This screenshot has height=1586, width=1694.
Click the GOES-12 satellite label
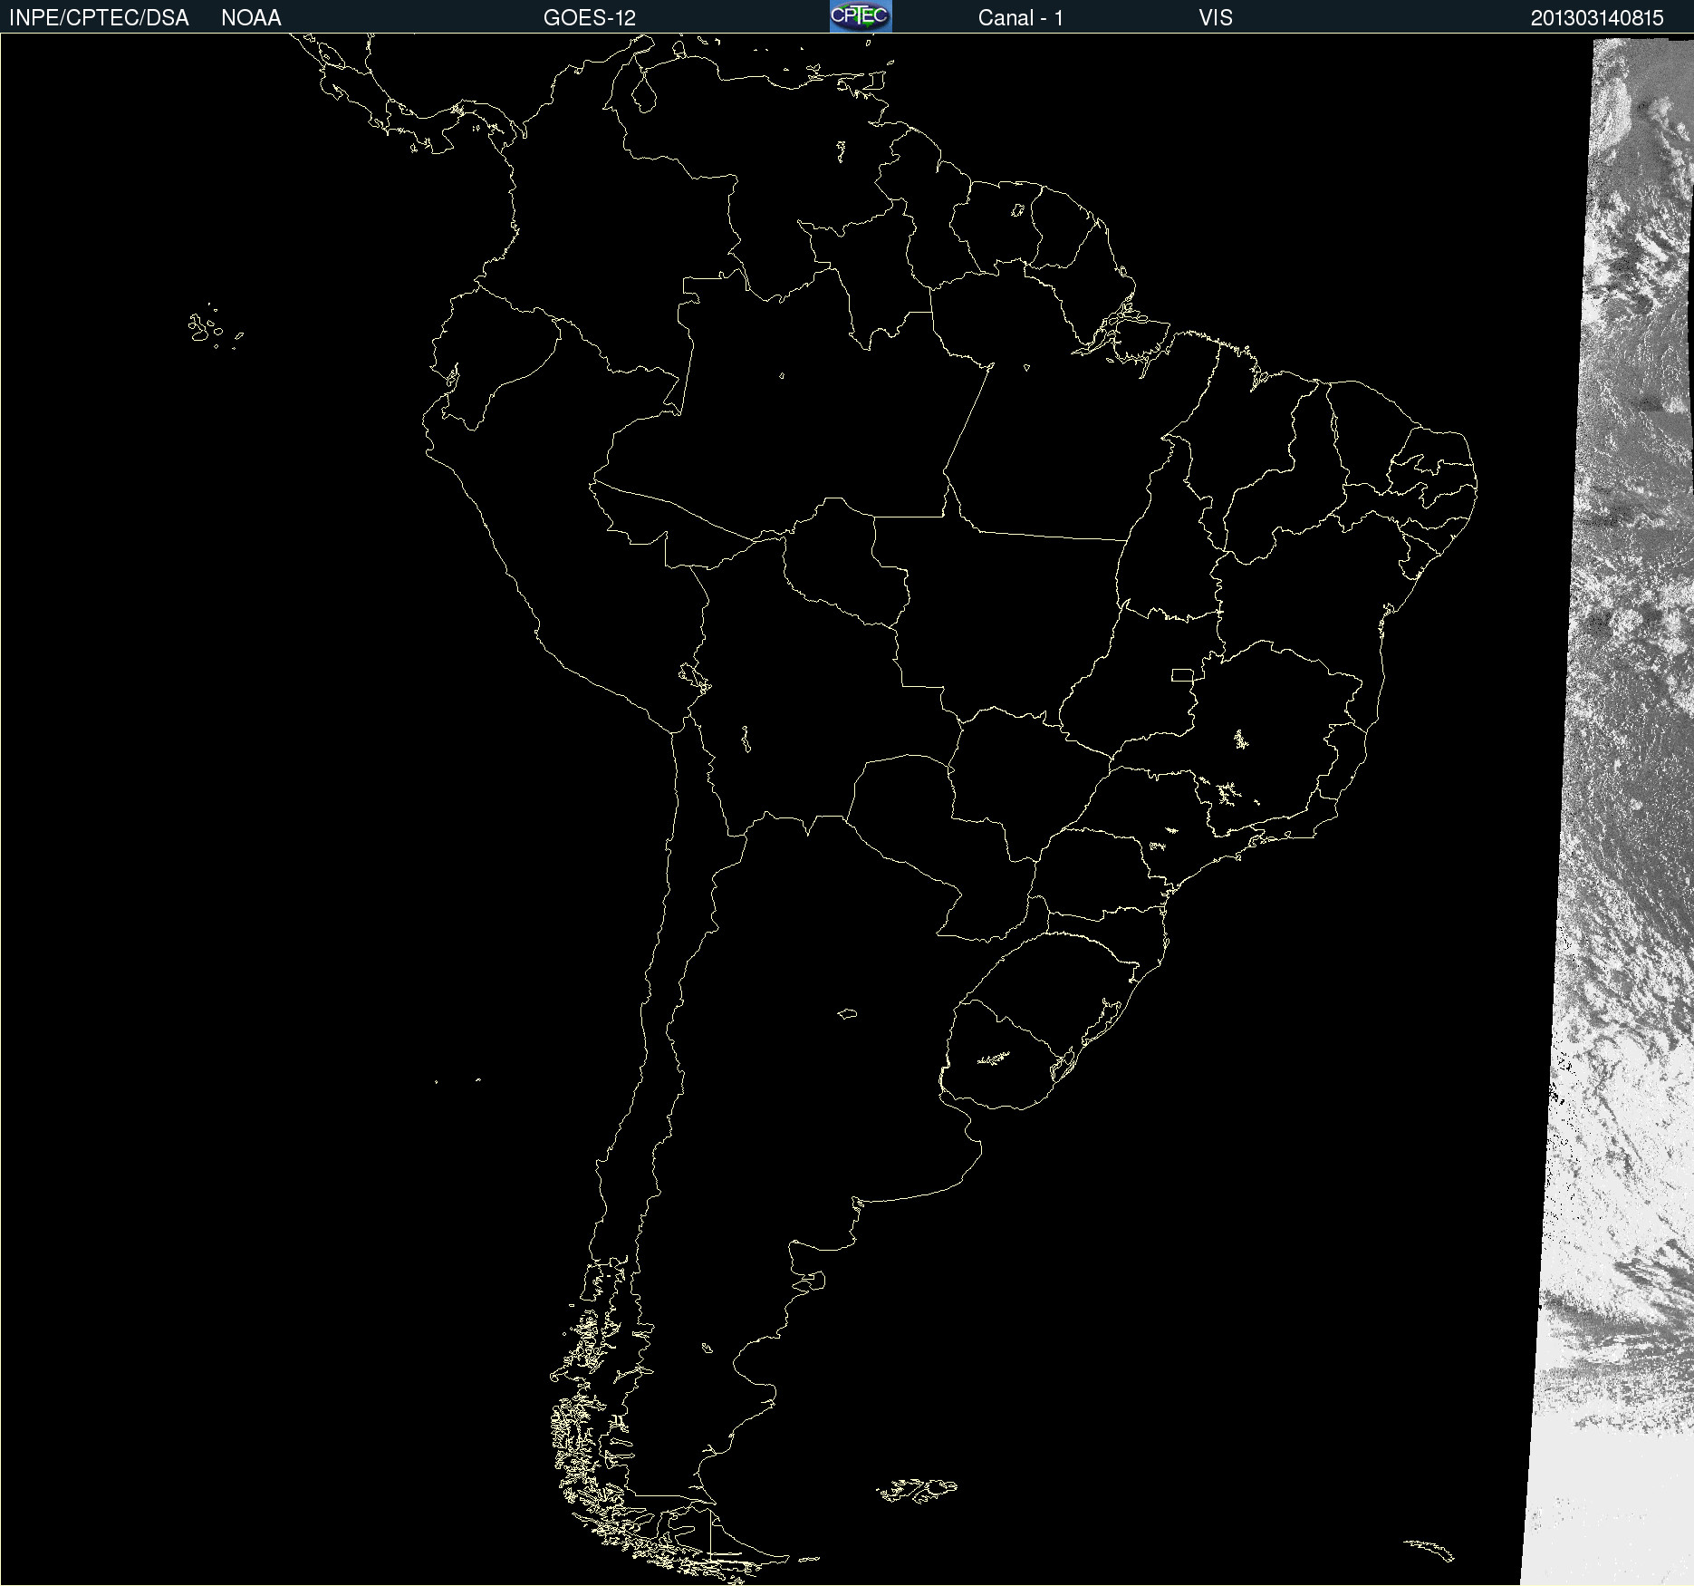590,18
